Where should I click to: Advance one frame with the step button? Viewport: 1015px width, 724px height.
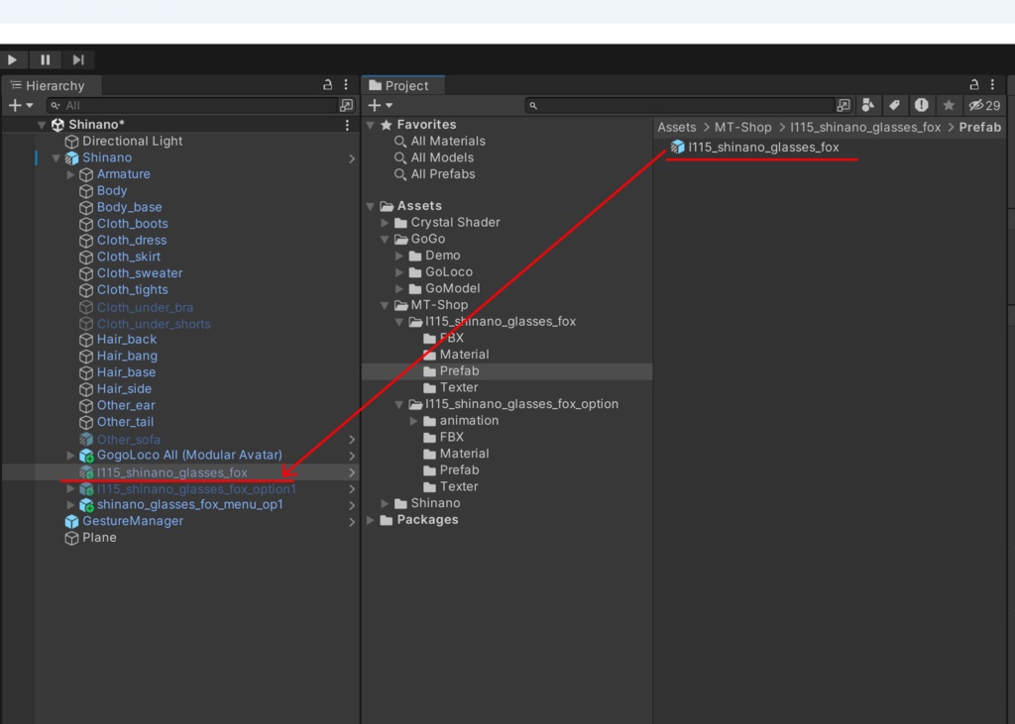click(78, 60)
